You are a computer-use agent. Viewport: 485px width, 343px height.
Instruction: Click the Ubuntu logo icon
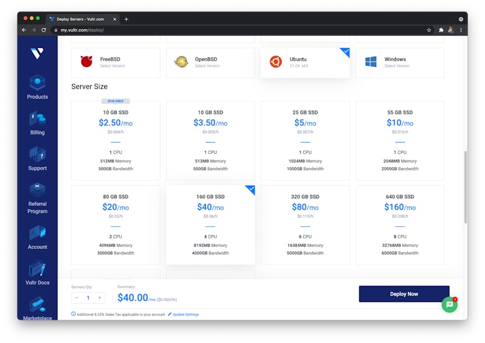tap(275, 61)
